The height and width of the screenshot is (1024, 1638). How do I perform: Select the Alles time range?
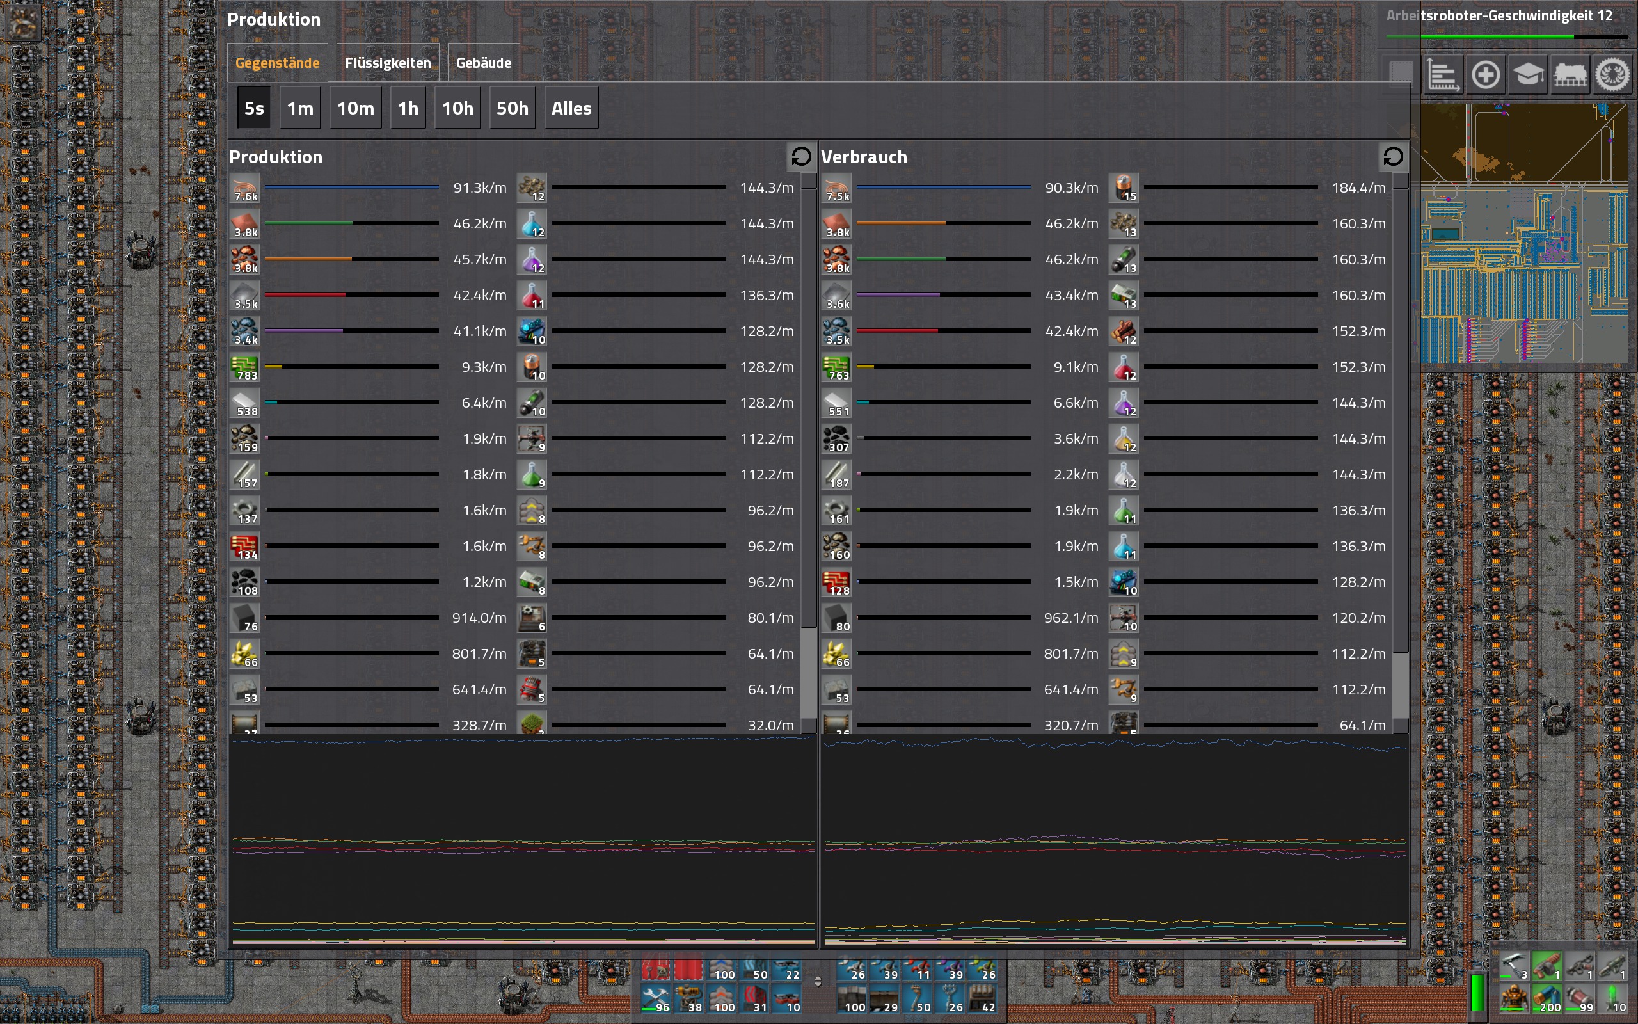point(571,108)
